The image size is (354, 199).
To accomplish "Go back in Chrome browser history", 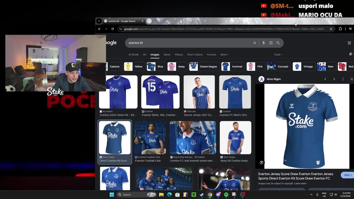I will coord(99,29).
